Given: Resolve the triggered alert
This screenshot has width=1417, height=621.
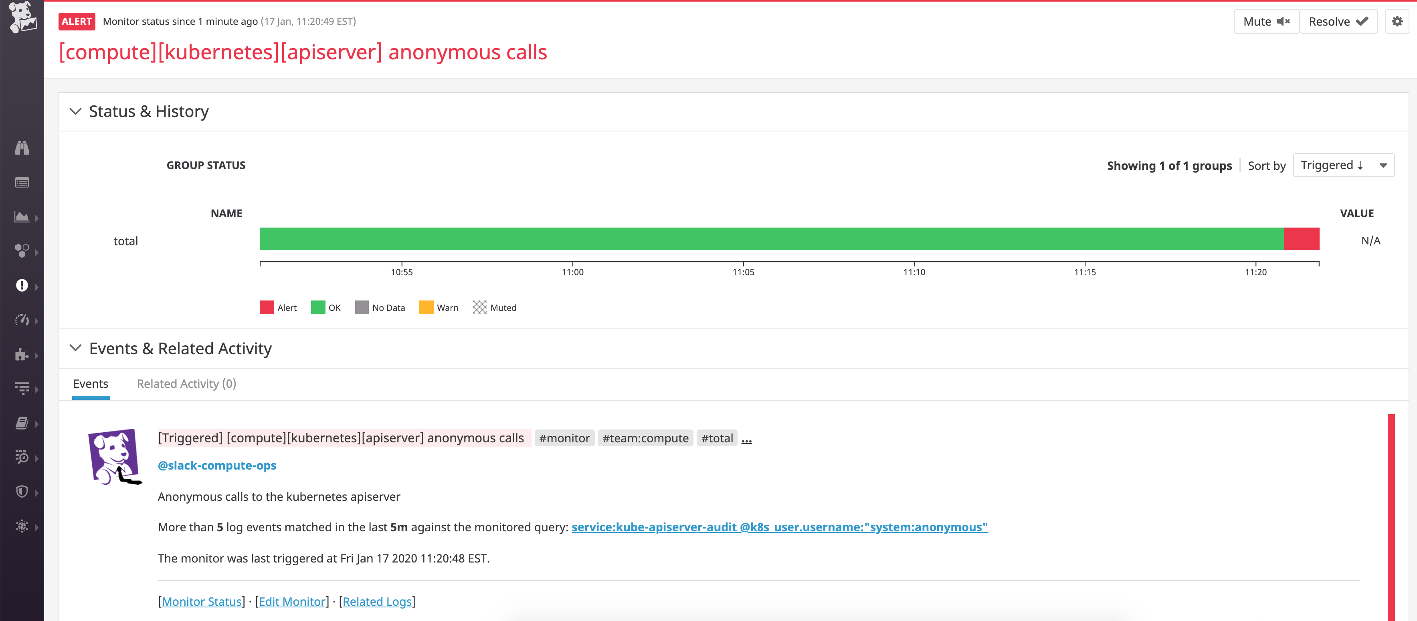Looking at the screenshot, I should [x=1339, y=21].
